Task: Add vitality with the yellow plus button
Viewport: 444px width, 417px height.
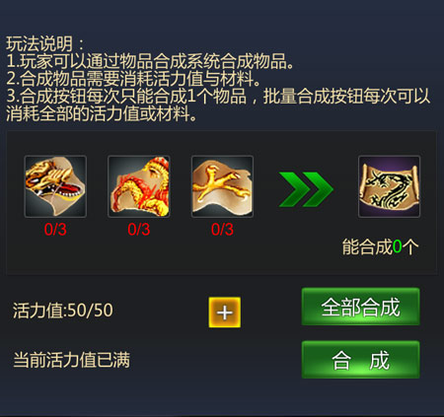Action: pos(225,313)
